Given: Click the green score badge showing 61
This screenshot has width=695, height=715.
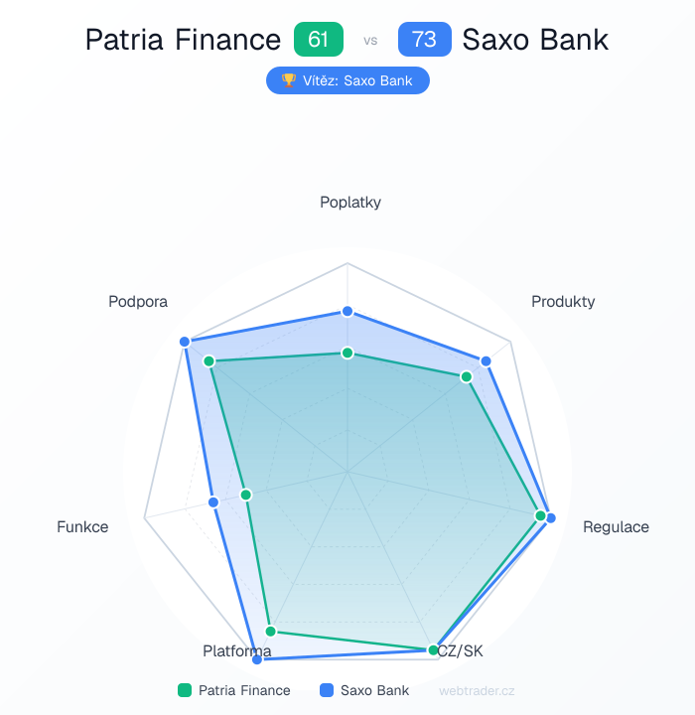Looking at the screenshot, I should point(319,40).
